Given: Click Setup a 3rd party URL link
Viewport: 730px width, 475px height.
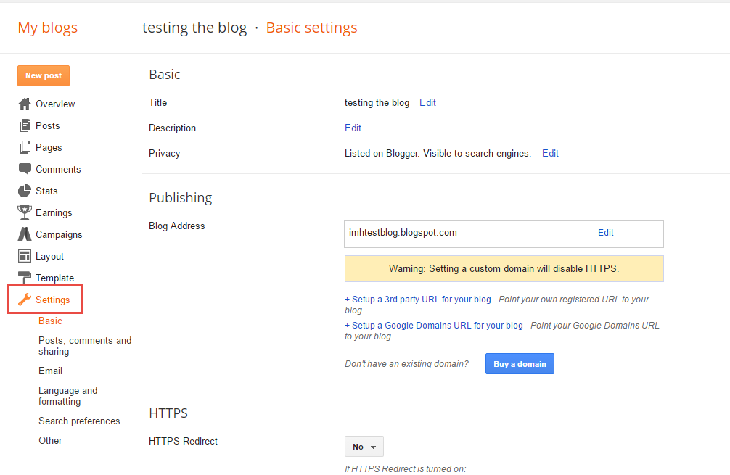Looking at the screenshot, I should (418, 299).
